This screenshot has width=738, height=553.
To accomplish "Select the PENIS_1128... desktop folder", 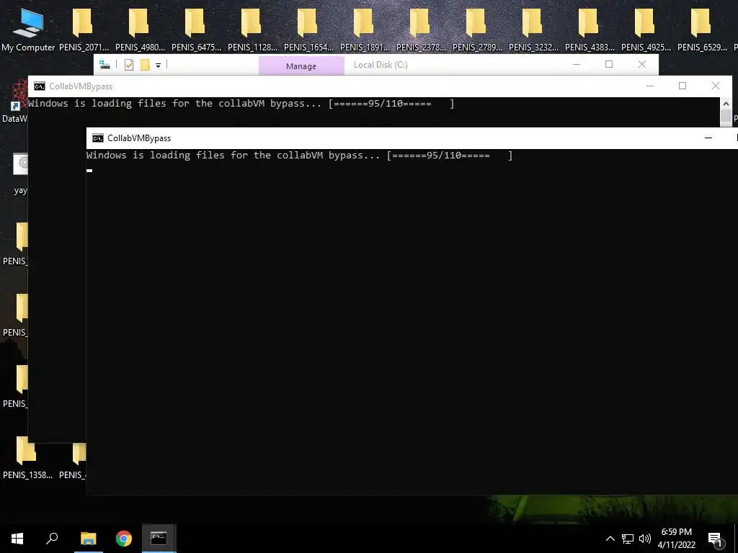I will point(252,29).
